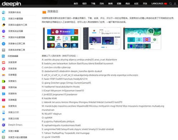
Task: Click the 深度启动盘制作工具 boot maker icon
Action: tap(4, 25)
